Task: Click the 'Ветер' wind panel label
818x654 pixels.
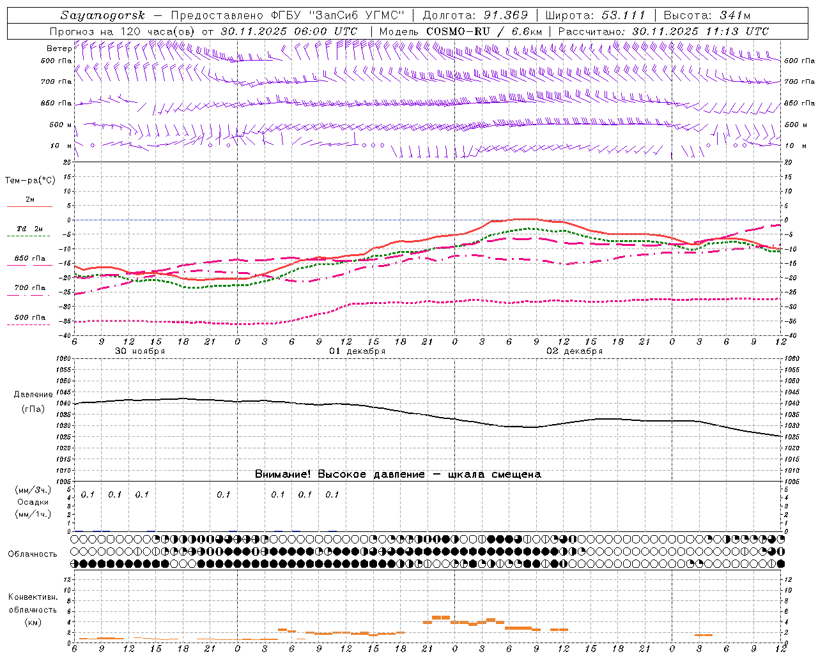Action: click(x=59, y=49)
